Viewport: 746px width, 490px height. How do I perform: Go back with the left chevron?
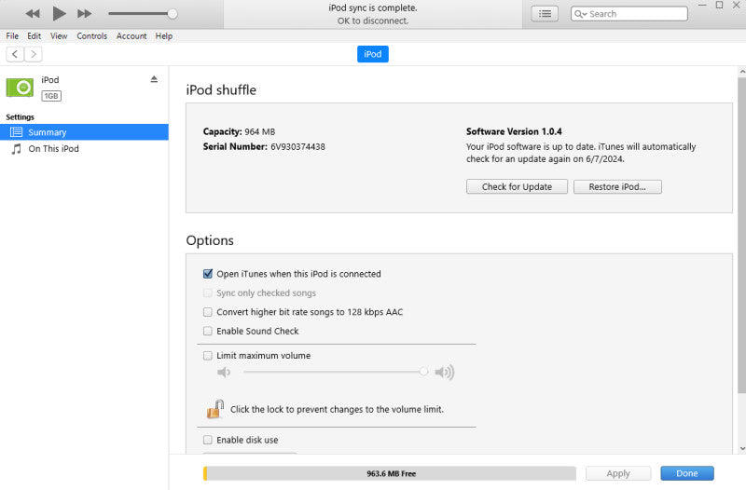15,54
